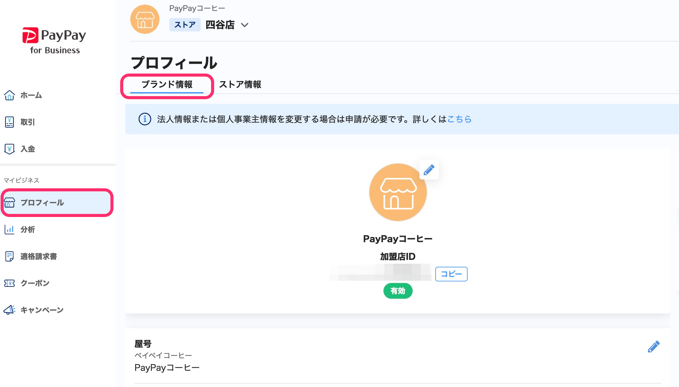Click the Home house icon in sidebar

(x=9, y=95)
